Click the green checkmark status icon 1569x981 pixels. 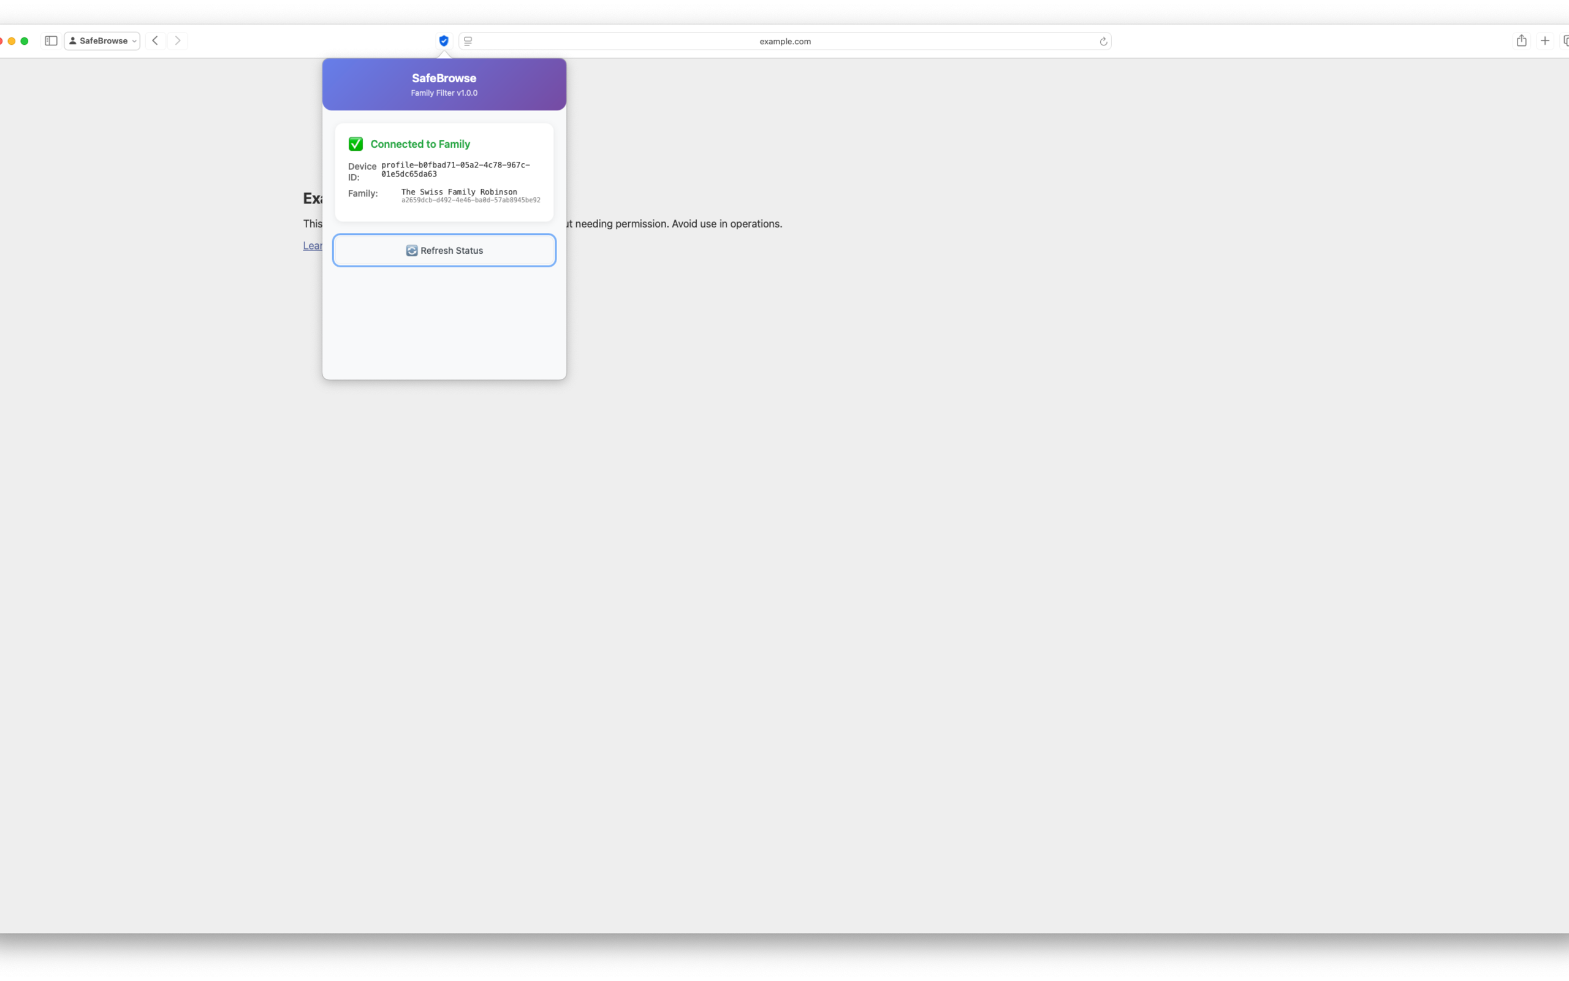355,144
